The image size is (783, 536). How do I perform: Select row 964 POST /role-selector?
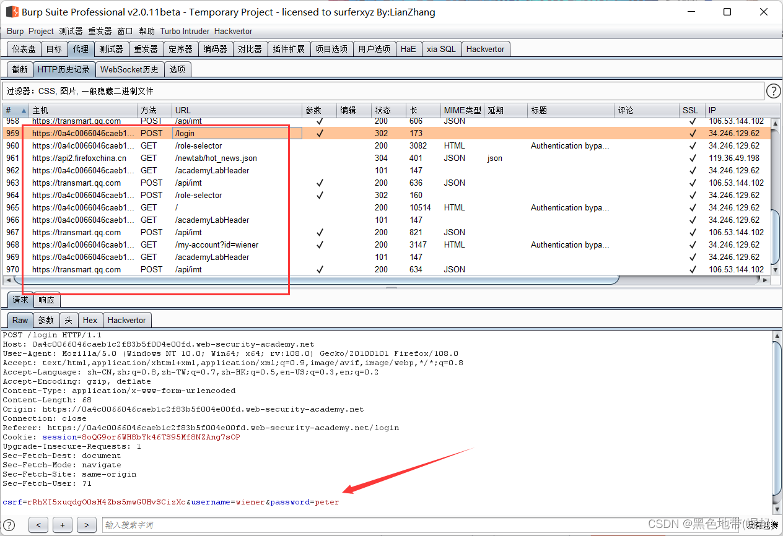pyautogui.click(x=387, y=195)
